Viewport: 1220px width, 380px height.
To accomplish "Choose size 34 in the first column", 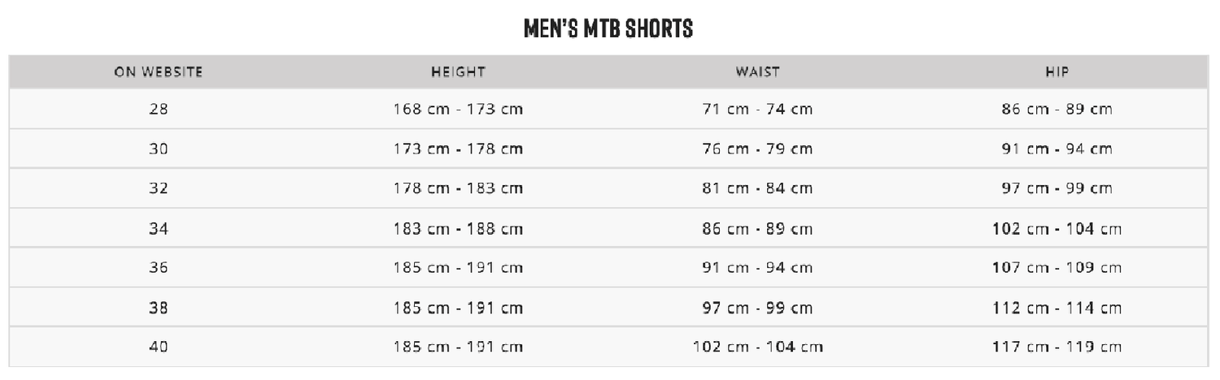I will [159, 229].
